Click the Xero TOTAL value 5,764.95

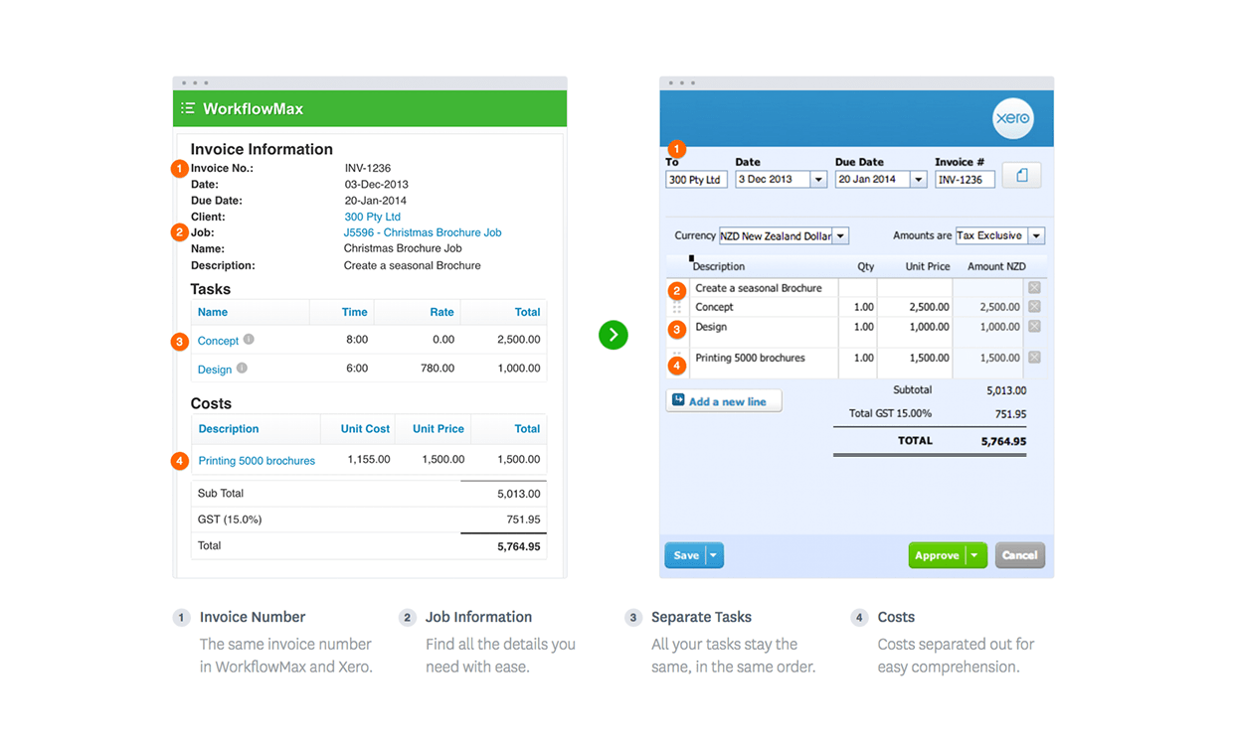(x=1003, y=441)
